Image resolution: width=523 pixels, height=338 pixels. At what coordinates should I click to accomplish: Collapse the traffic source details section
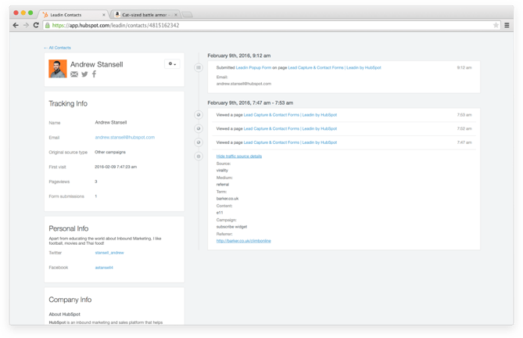coord(238,156)
